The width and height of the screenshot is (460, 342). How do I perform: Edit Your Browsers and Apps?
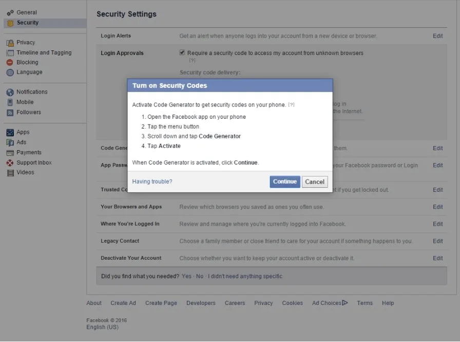point(438,207)
